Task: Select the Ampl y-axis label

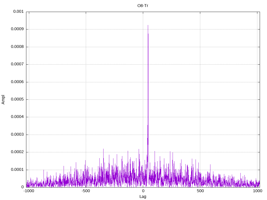Action: pos(3,99)
